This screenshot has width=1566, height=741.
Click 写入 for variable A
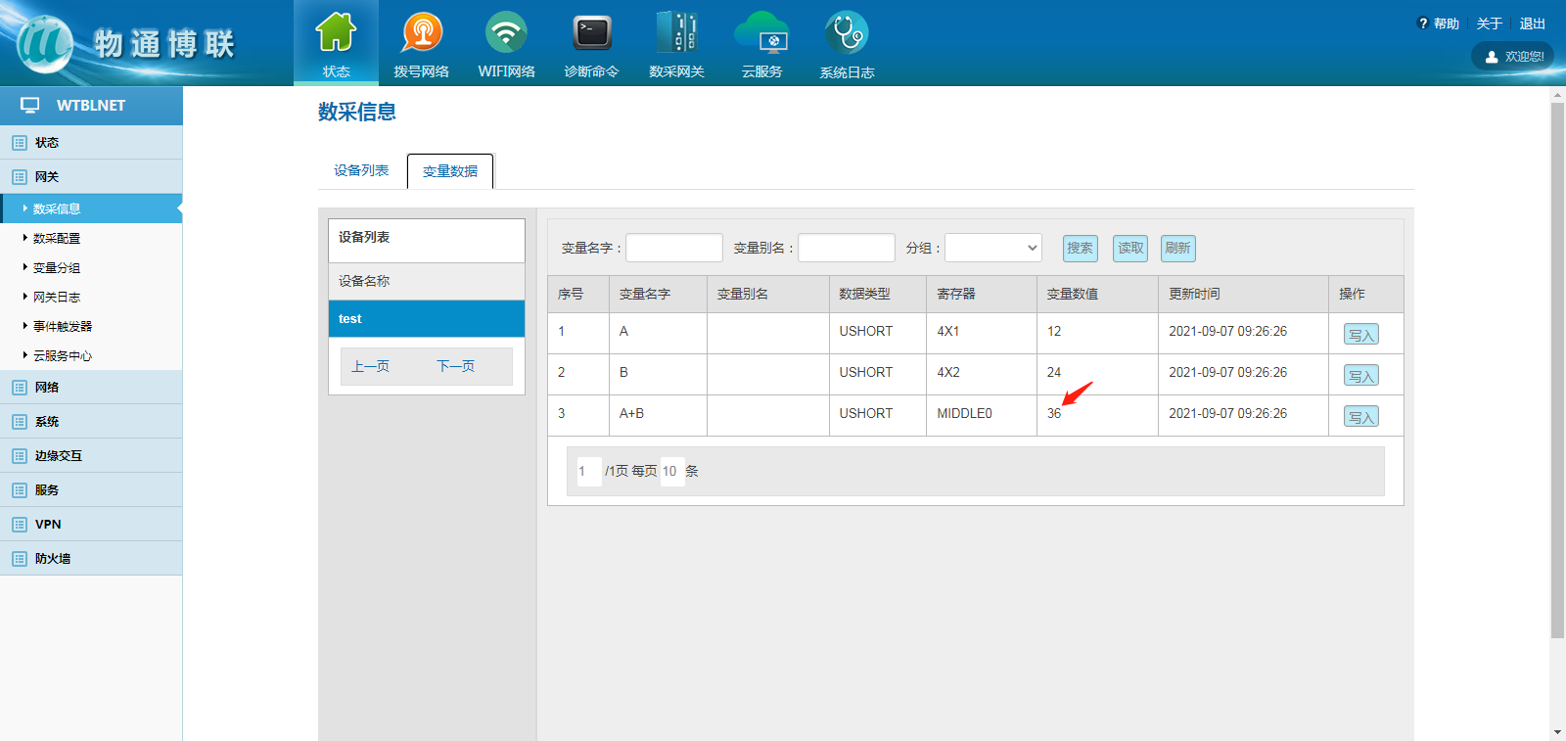(x=1361, y=335)
